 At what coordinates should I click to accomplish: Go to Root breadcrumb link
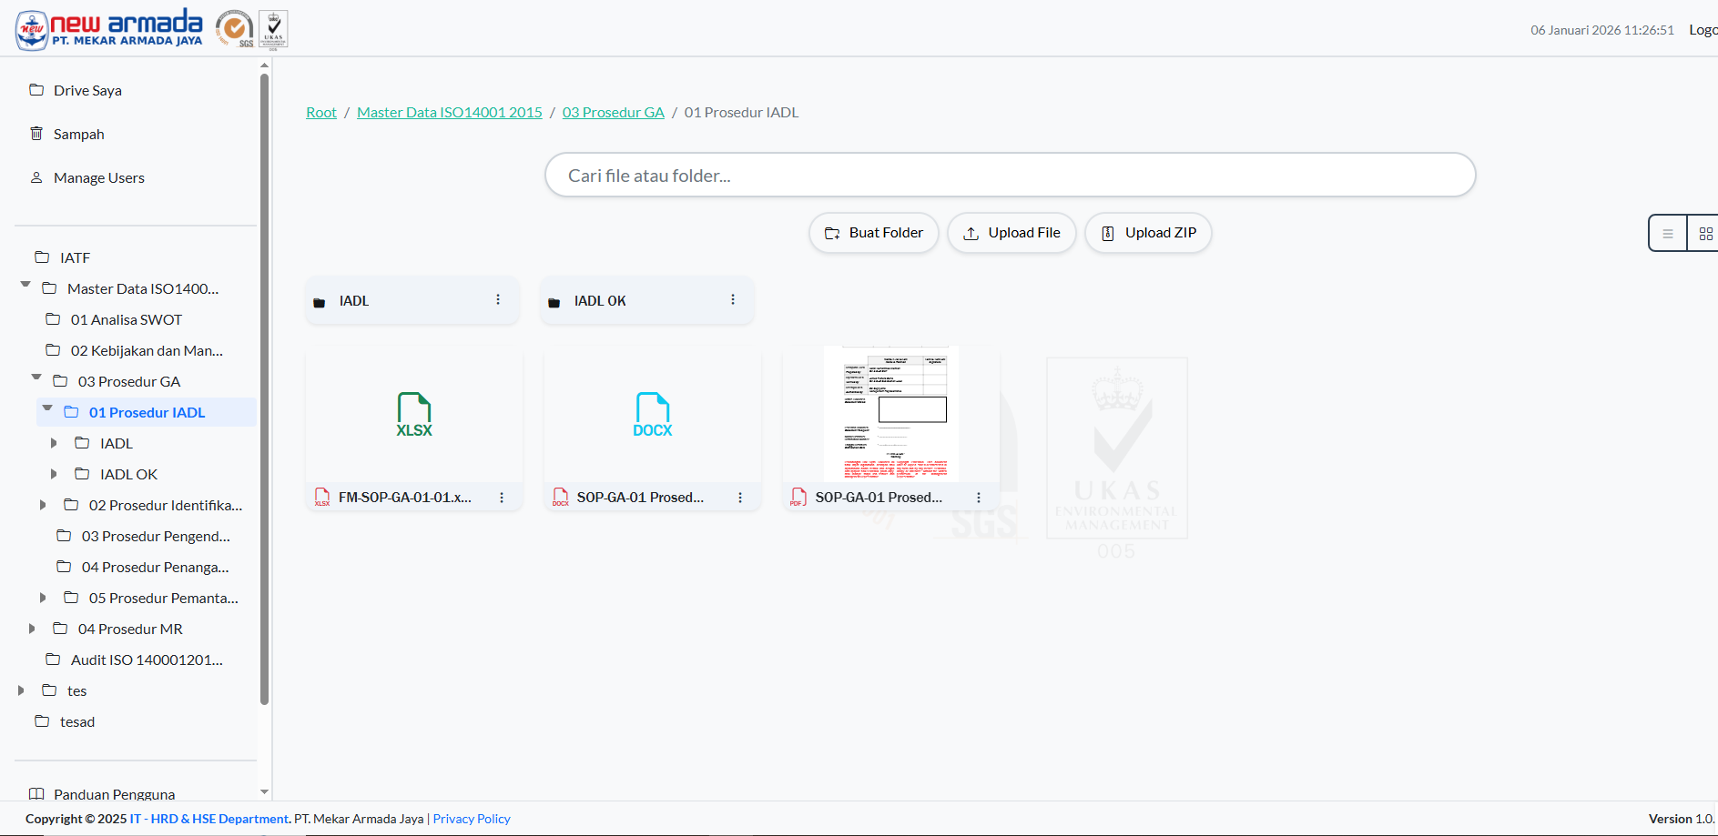[x=321, y=112]
